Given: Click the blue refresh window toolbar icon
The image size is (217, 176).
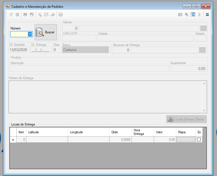Looking at the screenshot, I should point(193,15).
